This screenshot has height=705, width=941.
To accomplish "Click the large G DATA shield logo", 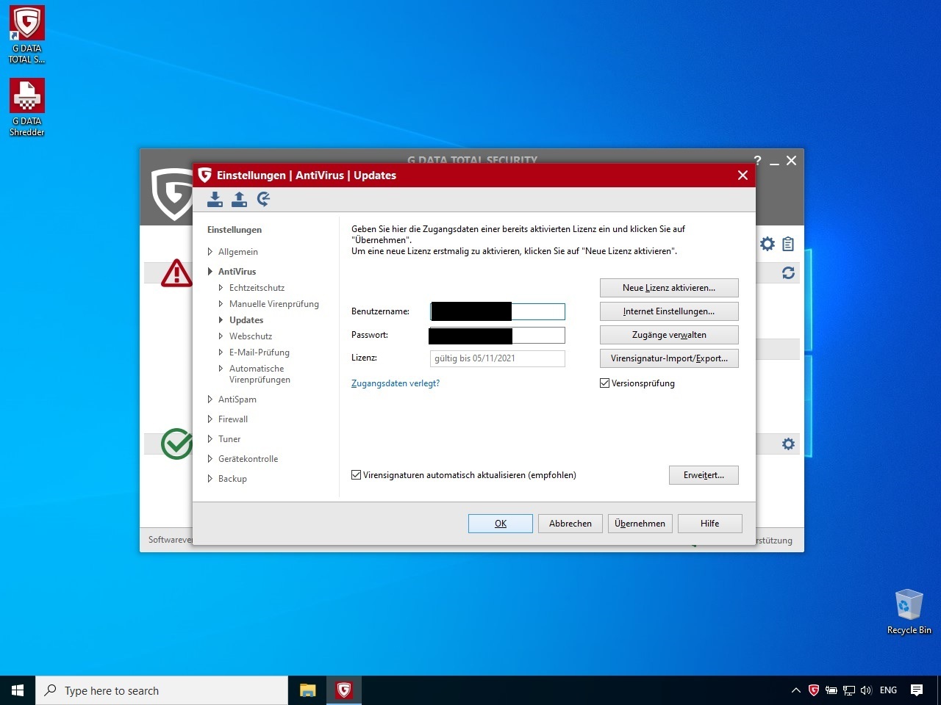I will [x=172, y=194].
